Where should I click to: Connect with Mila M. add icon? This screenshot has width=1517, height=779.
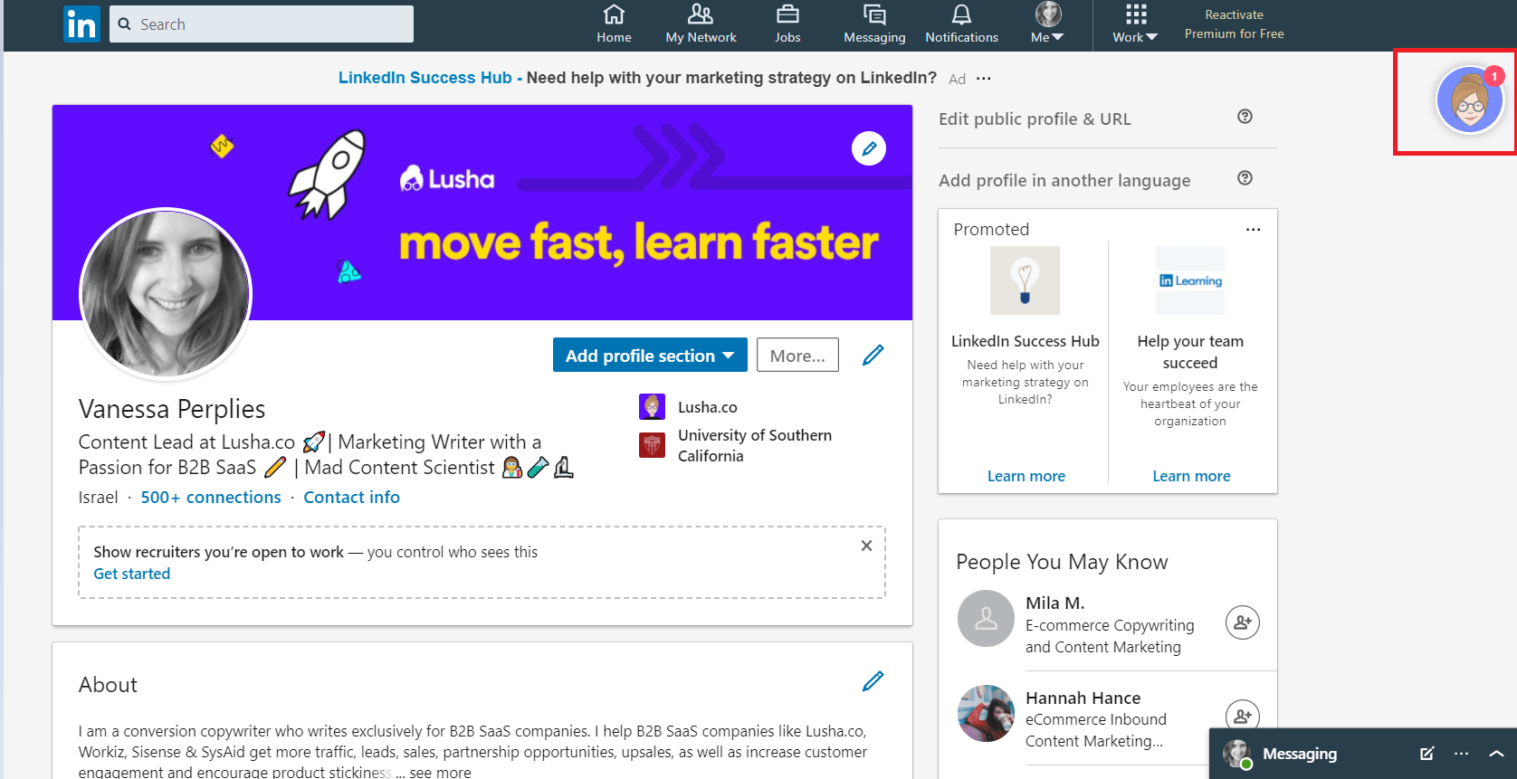[1243, 622]
